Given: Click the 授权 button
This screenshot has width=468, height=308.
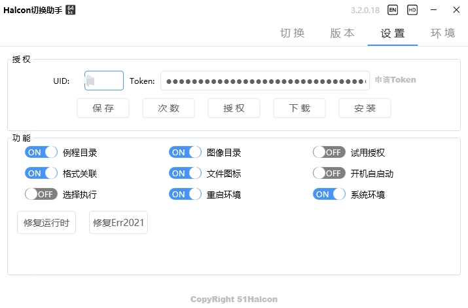Looking at the screenshot, I should [234, 108].
